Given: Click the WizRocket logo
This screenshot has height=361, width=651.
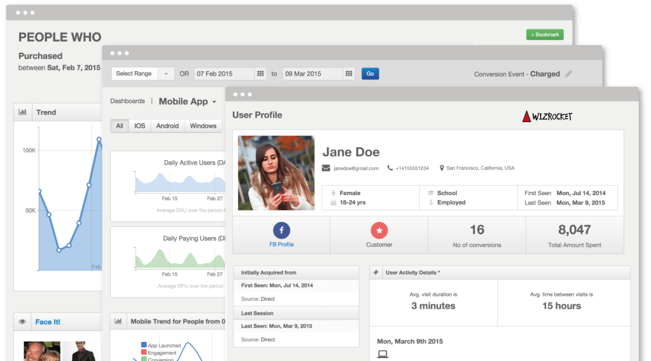Looking at the screenshot, I should click(x=547, y=116).
